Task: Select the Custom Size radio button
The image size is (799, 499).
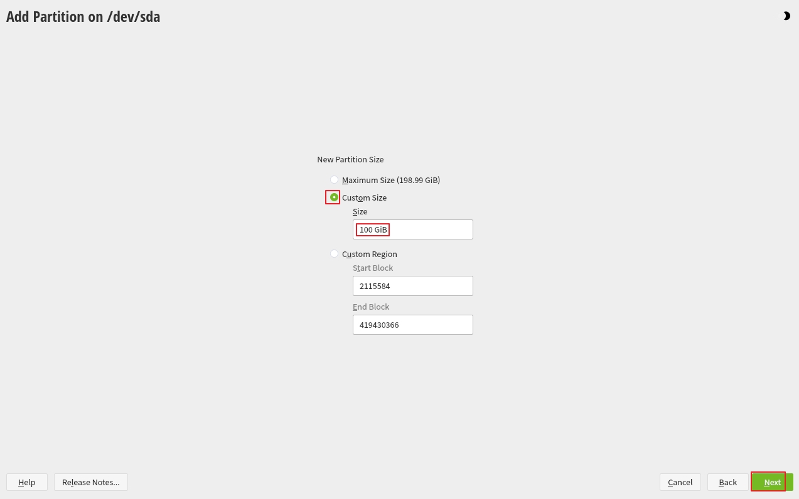Action: click(x=334, y=197)
